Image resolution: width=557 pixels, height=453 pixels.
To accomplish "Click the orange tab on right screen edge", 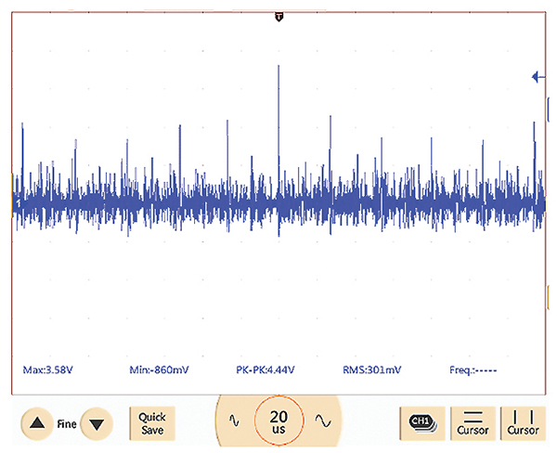I will 549,298.
